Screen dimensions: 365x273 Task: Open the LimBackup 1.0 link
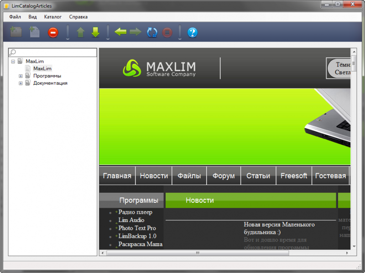[137, 236]
